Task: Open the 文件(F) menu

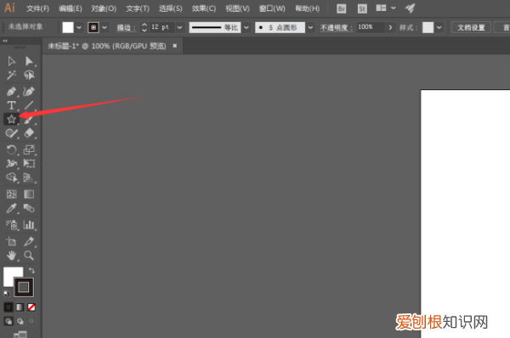Action: click(x=37, y=8)
